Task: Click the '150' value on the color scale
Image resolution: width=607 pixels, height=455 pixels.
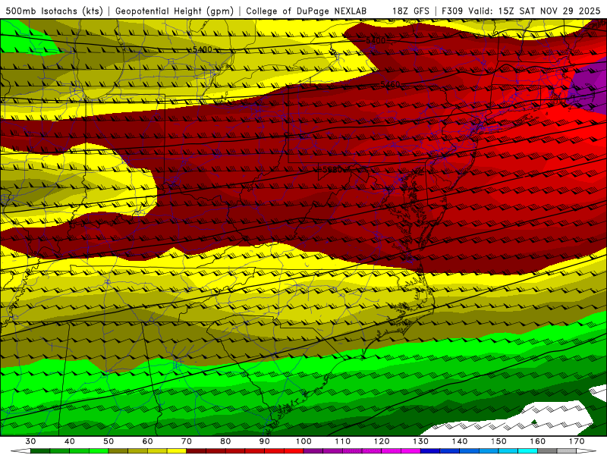Action: point(499,441)
